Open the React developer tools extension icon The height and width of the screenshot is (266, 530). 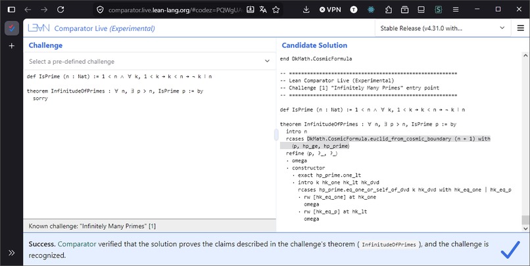click(371, 9)
